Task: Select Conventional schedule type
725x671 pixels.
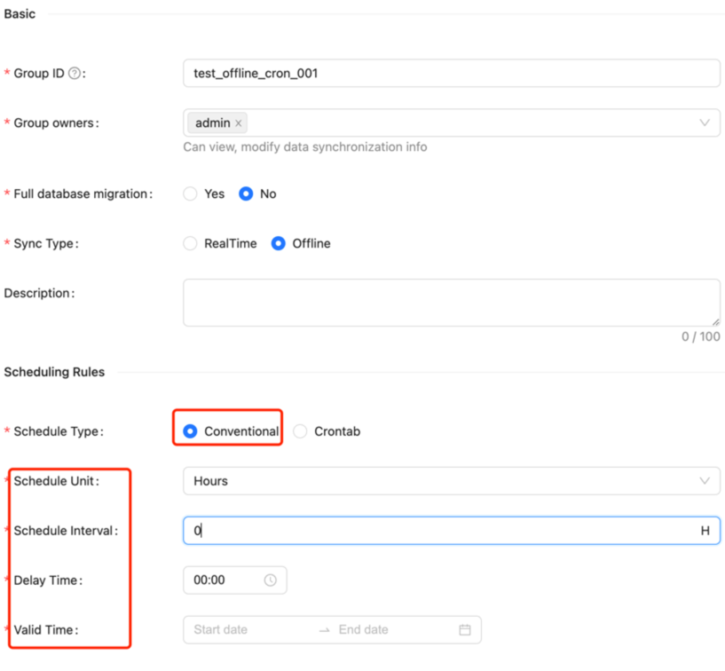Action: 190,431
